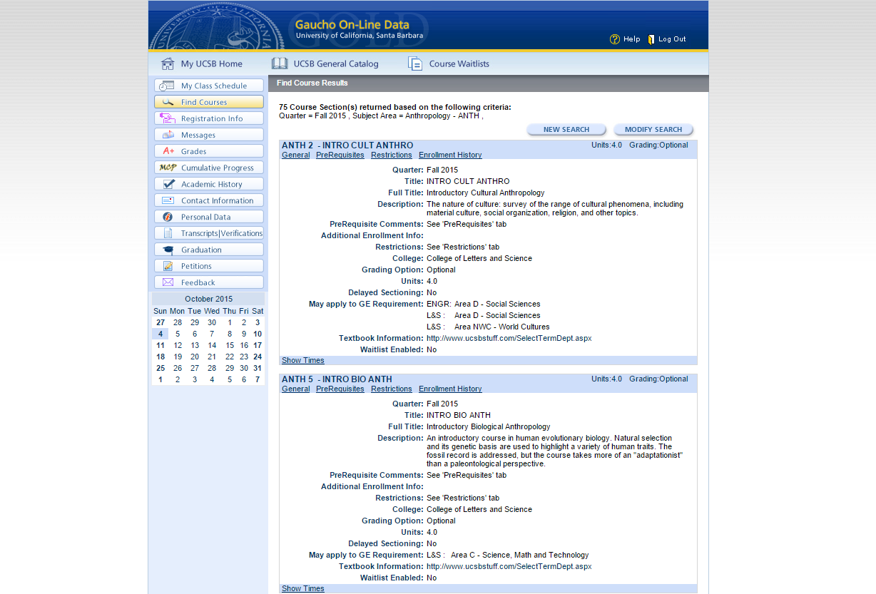Open Petitions sidebar button
Screen dimensions: 876x594
point(209,266)
